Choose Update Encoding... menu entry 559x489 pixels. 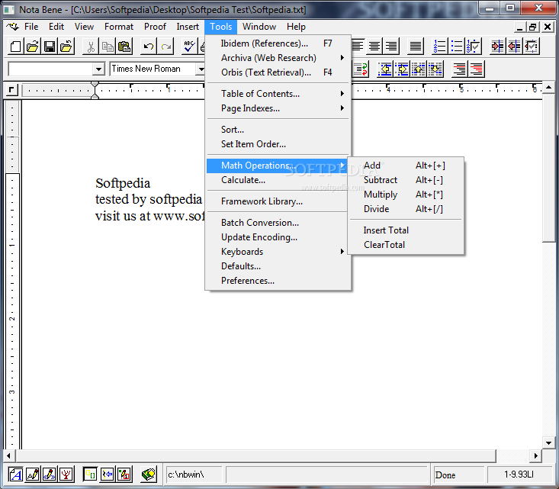(278, 237)
